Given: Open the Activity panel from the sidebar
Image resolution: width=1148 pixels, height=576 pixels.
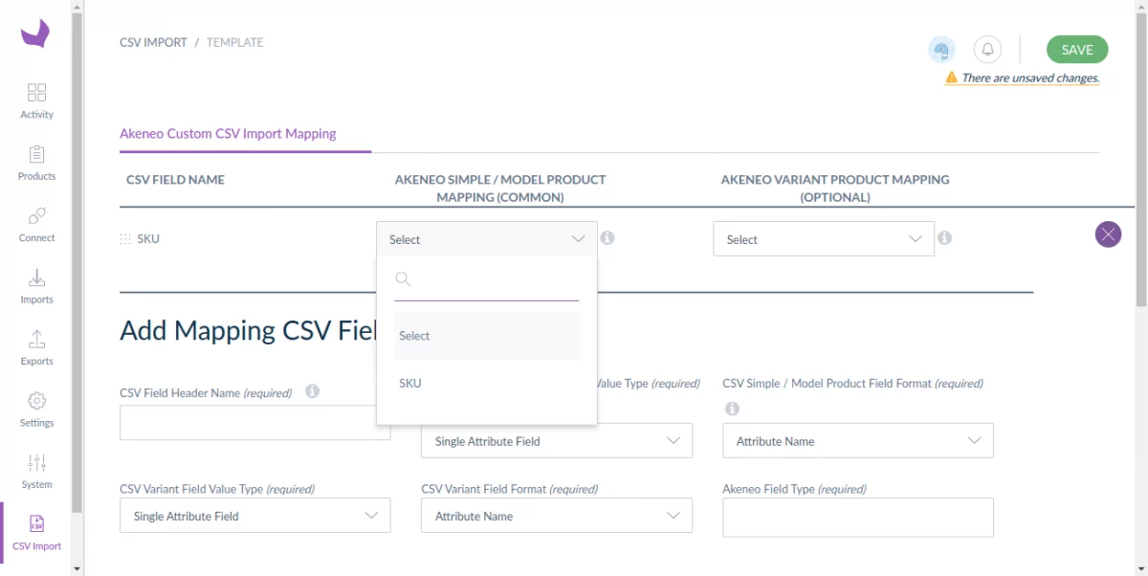Looking at the screenshot, I should click(x=36, y=100).
